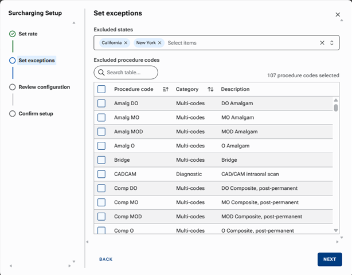Click the Bridge description cell
The width and height of the screenshot is (352, 275).
(x=229, y=160)
